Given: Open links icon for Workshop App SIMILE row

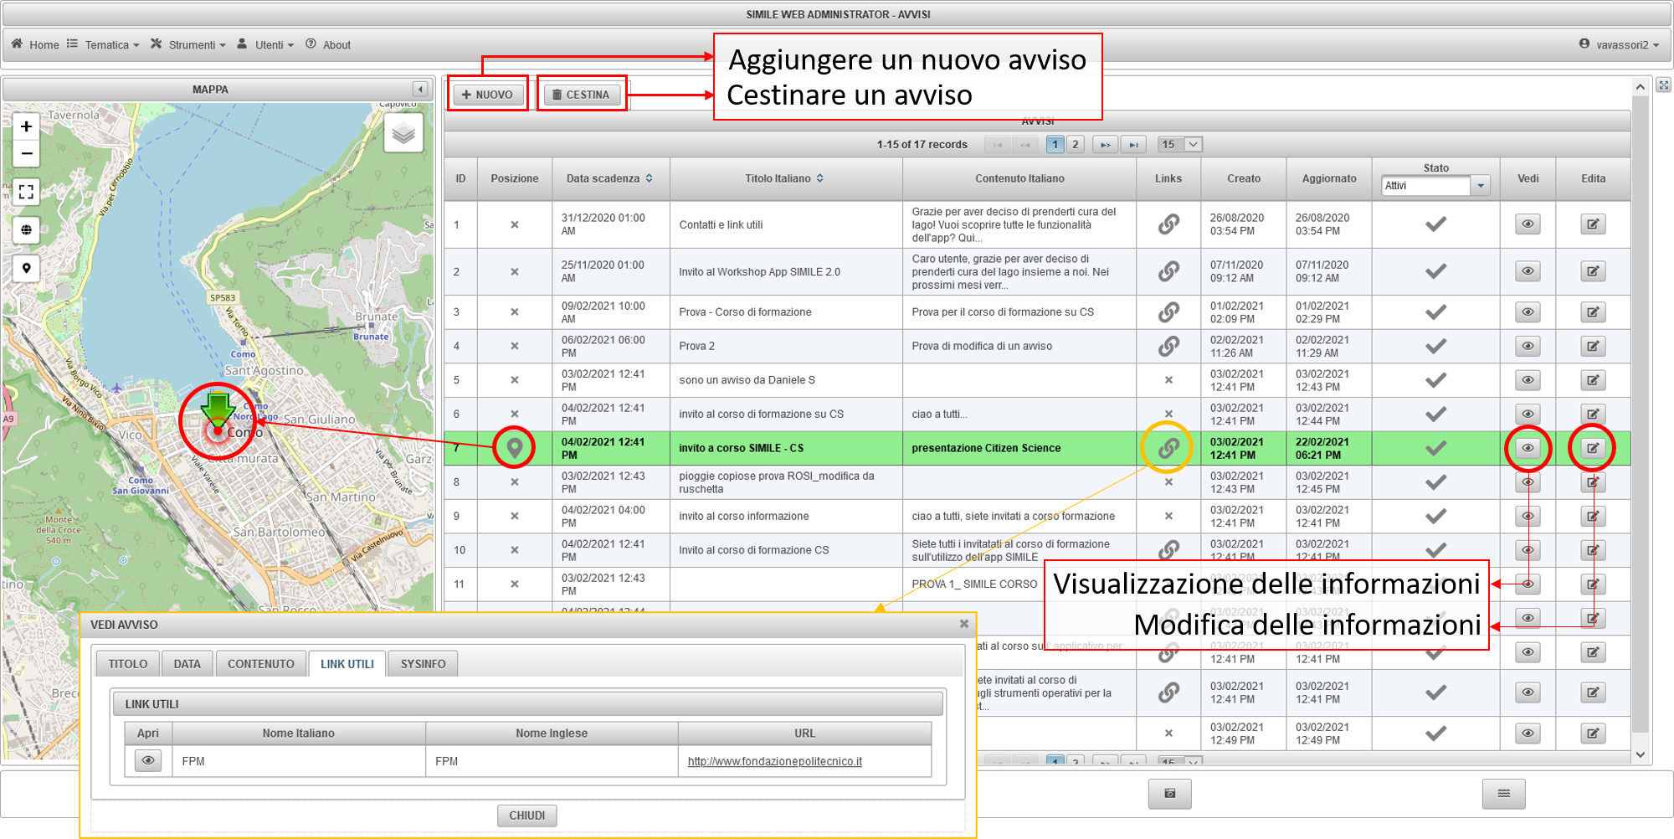Looking at the screenshot, I should click(x=1168, y=271).
